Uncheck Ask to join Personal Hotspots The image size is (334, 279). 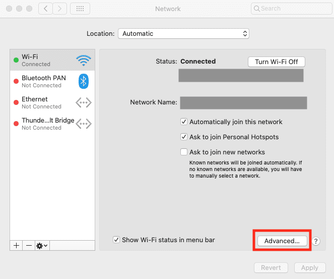pyautogui.click(x=184, y=137)
